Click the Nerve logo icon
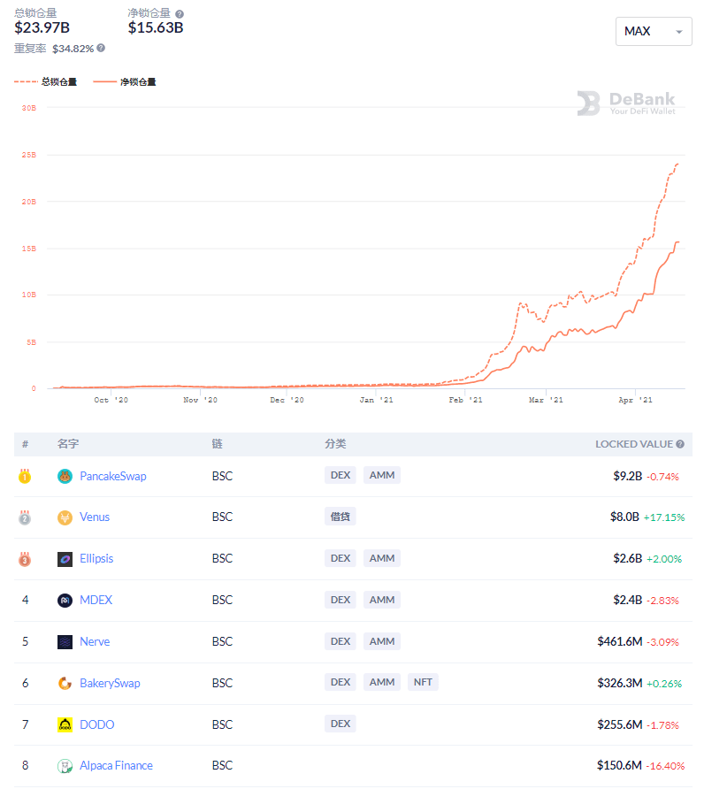 pyautogui.click(x=65, y=642)
